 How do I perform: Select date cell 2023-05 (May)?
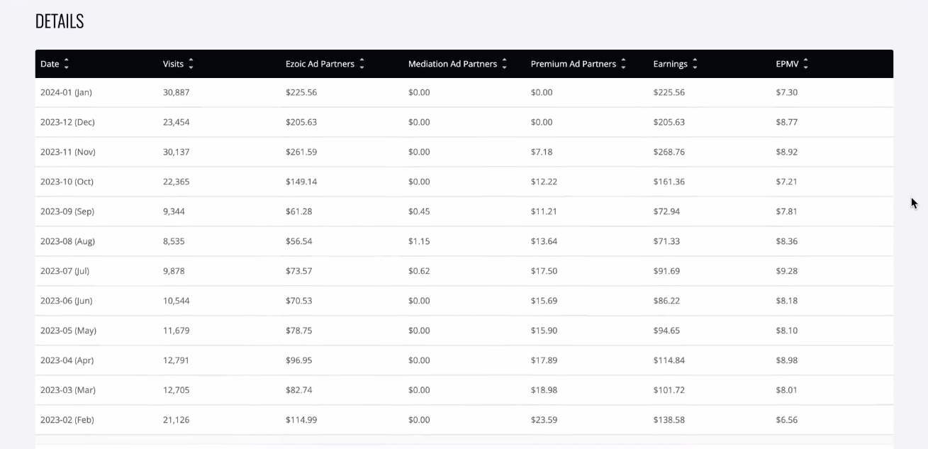coord(68,331)
